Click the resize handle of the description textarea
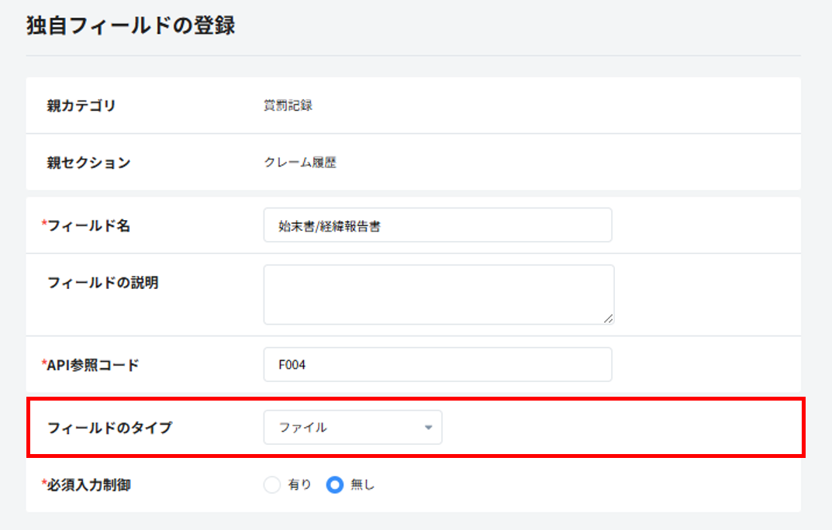The height and width of the screenshot is (530, 832). (608, 318)
